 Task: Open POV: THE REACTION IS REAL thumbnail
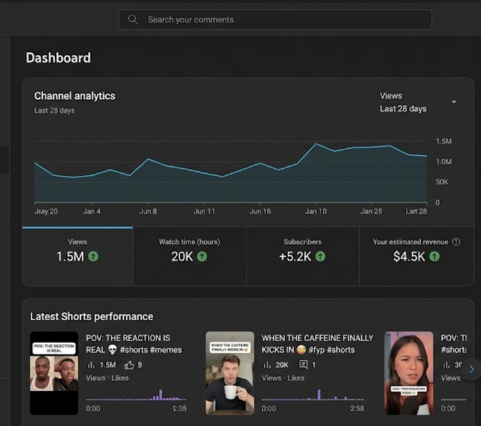(x=54, y=373)
